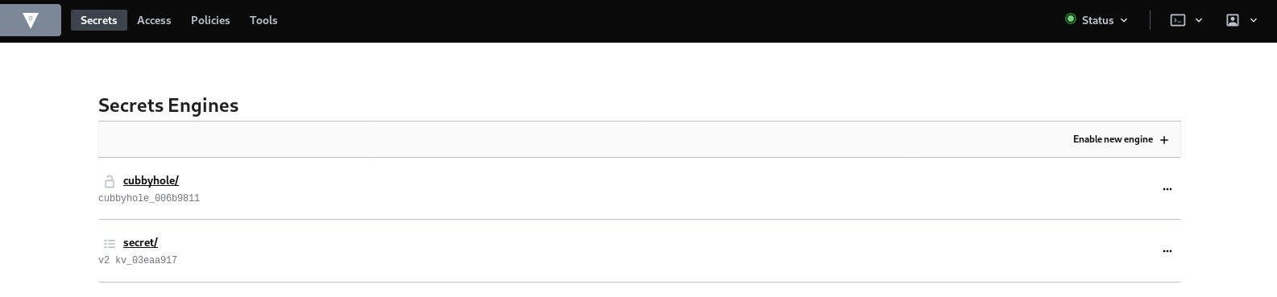Click the green status indicator dot
1277x297 pixels.
click(1071, 19)
